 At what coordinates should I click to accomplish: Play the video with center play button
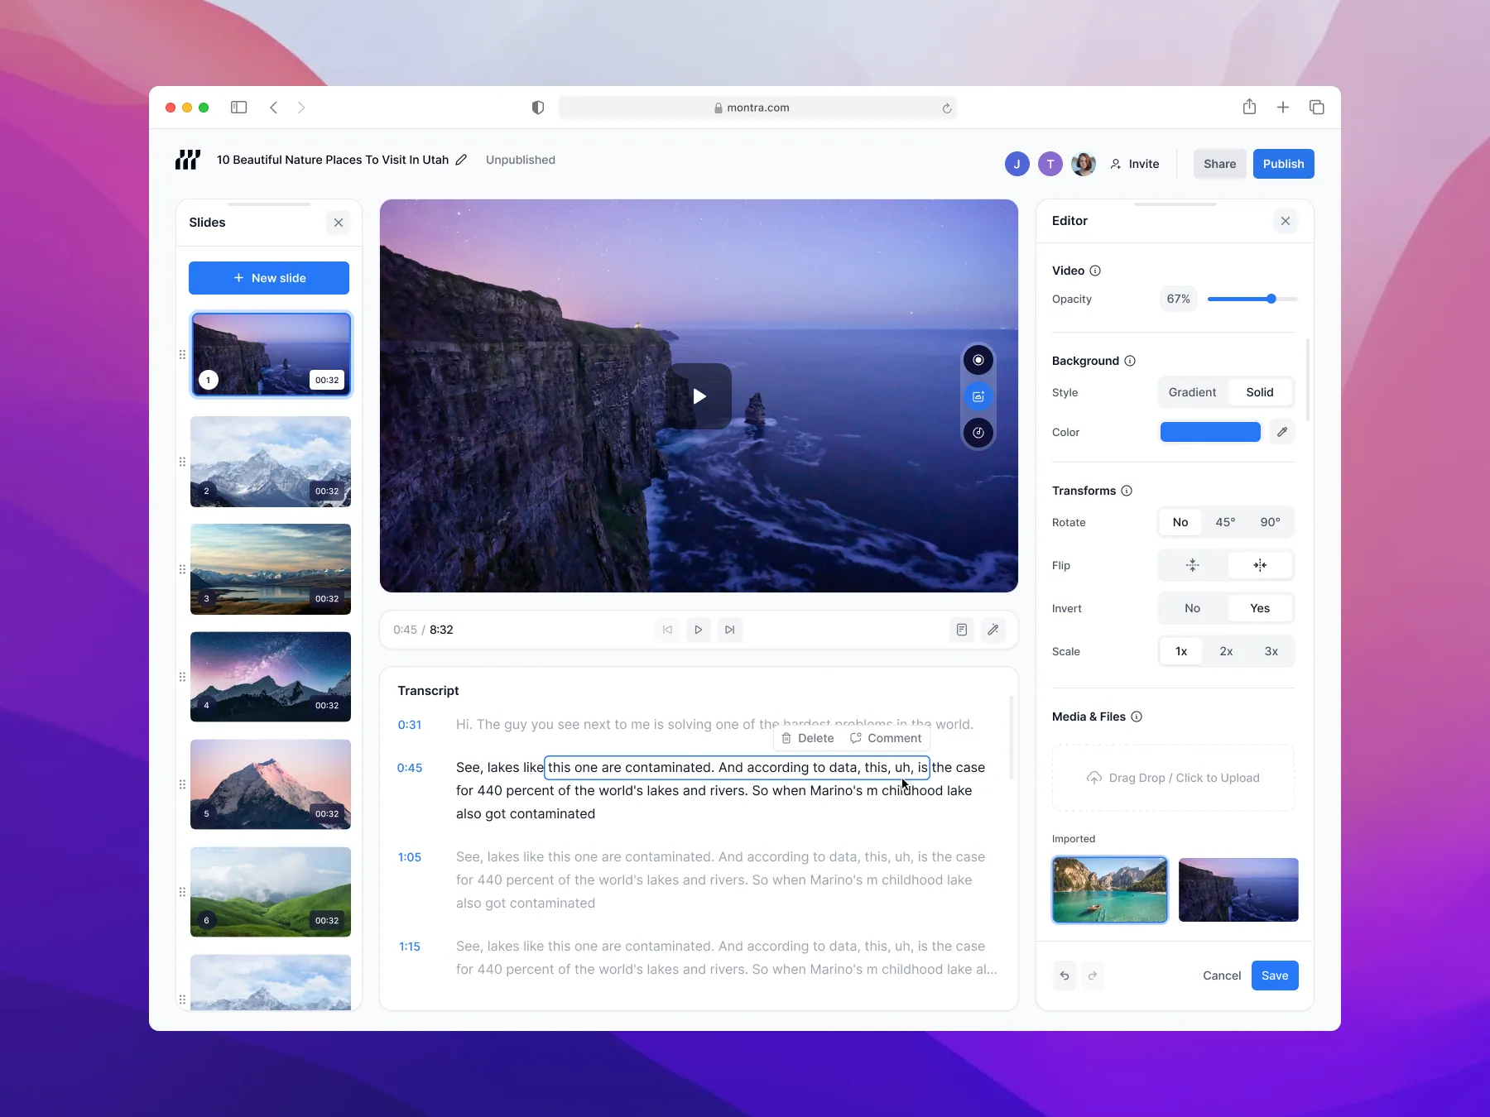click(699, 396)
